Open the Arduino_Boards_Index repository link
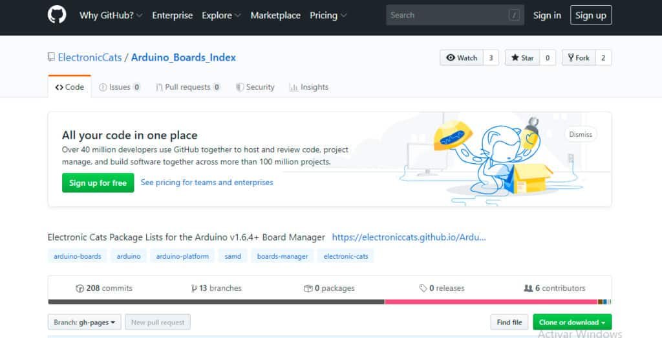 tap(183, 57)
